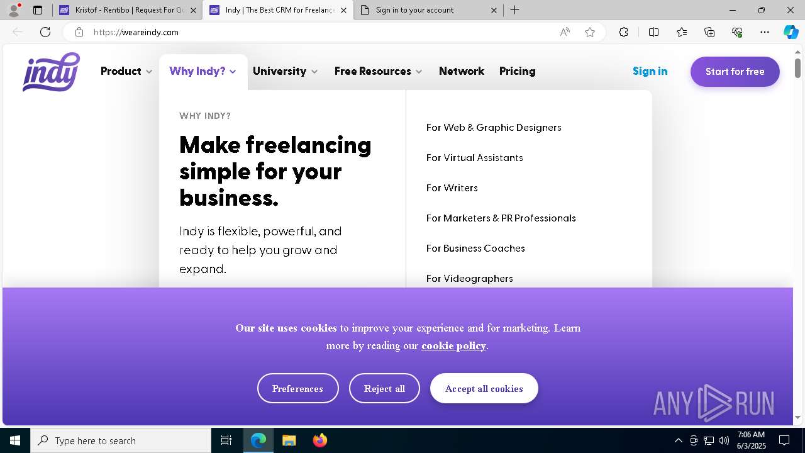The image size is (805, 453).
Task: Close the Indy CRM tab
Action: point(343,10)
